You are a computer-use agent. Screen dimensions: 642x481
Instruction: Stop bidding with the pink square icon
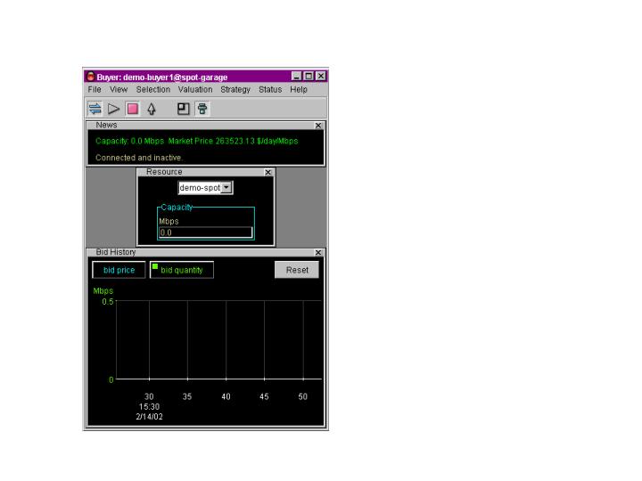(x=133, y=109)
